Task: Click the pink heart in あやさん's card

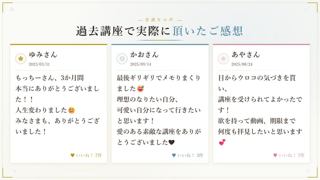Action: pos(275,155)
